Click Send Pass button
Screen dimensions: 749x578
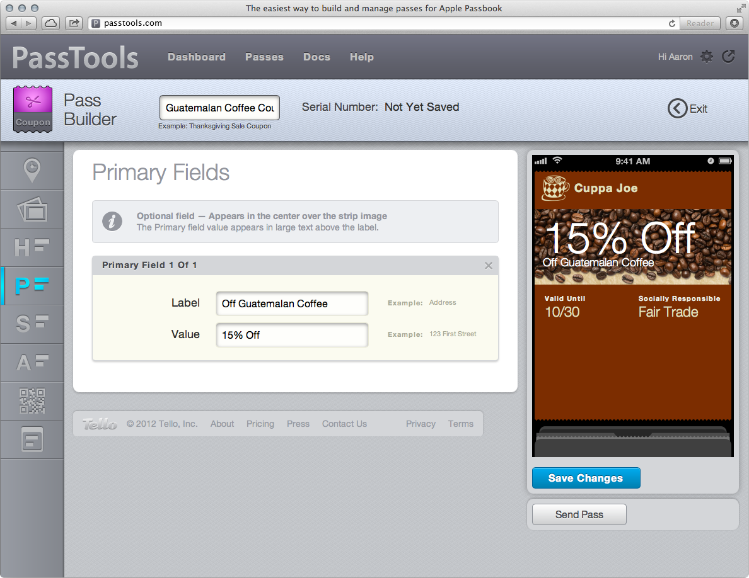click(579, 514)
